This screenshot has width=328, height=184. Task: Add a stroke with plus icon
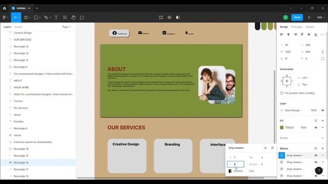click(x=322, y=138)
